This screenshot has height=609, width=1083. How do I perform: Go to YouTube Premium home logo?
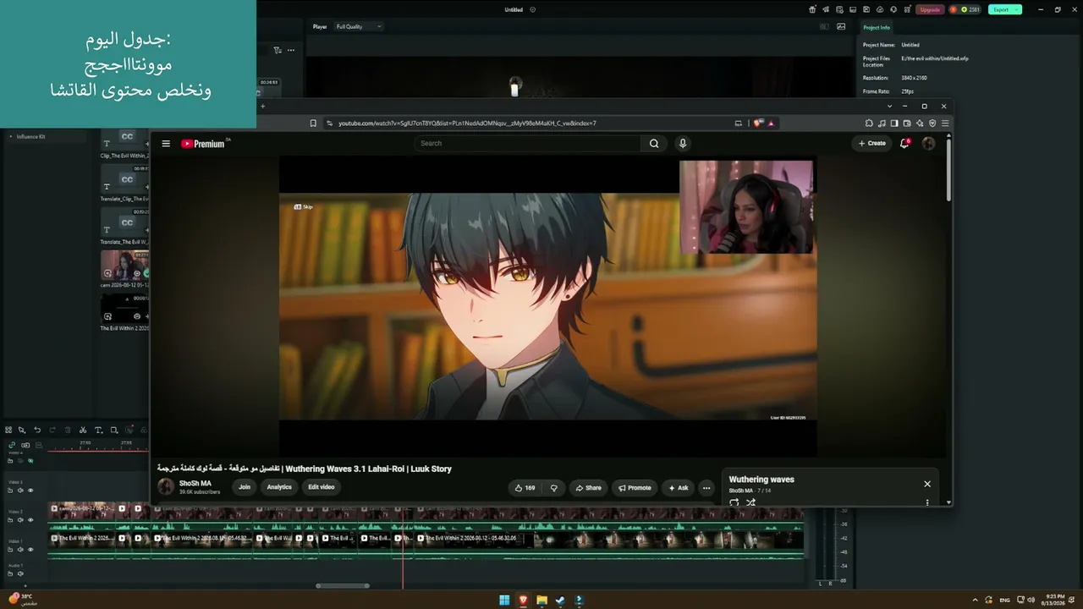coord(205,144)
